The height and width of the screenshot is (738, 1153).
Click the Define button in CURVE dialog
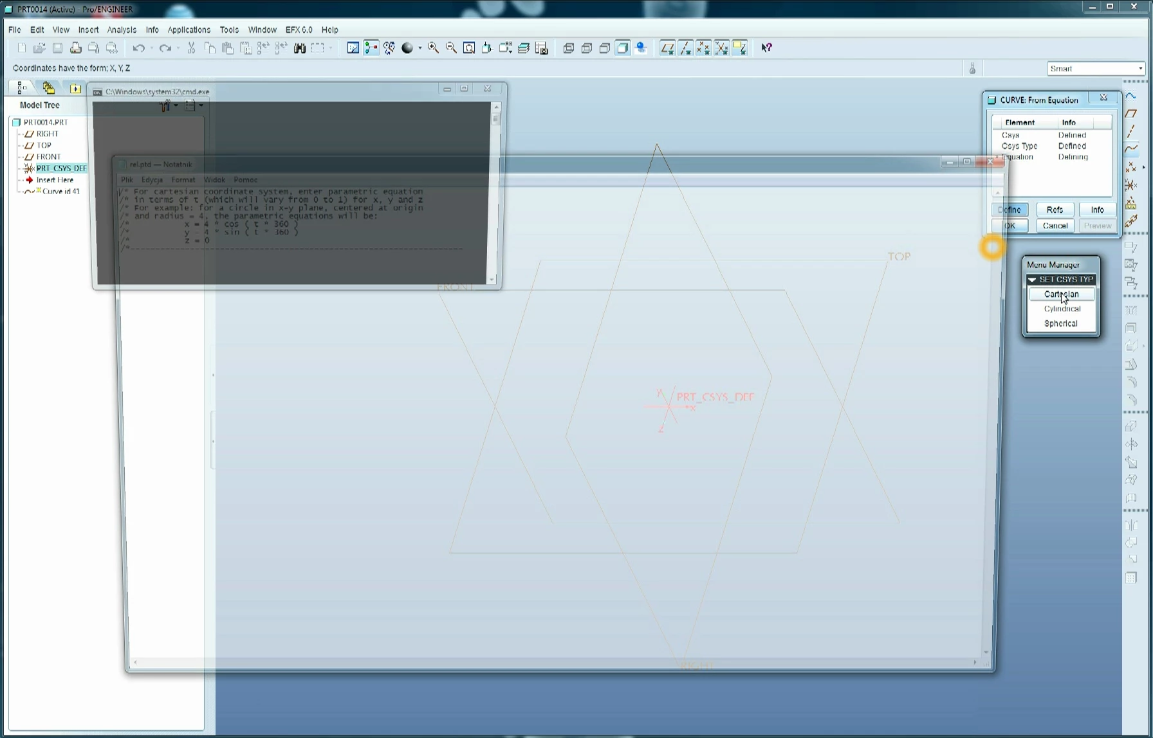pyautogui.click(x=1010, y=210)
